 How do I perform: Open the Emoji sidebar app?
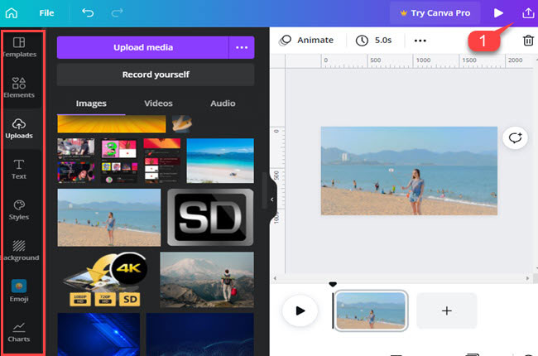point(19,291)
